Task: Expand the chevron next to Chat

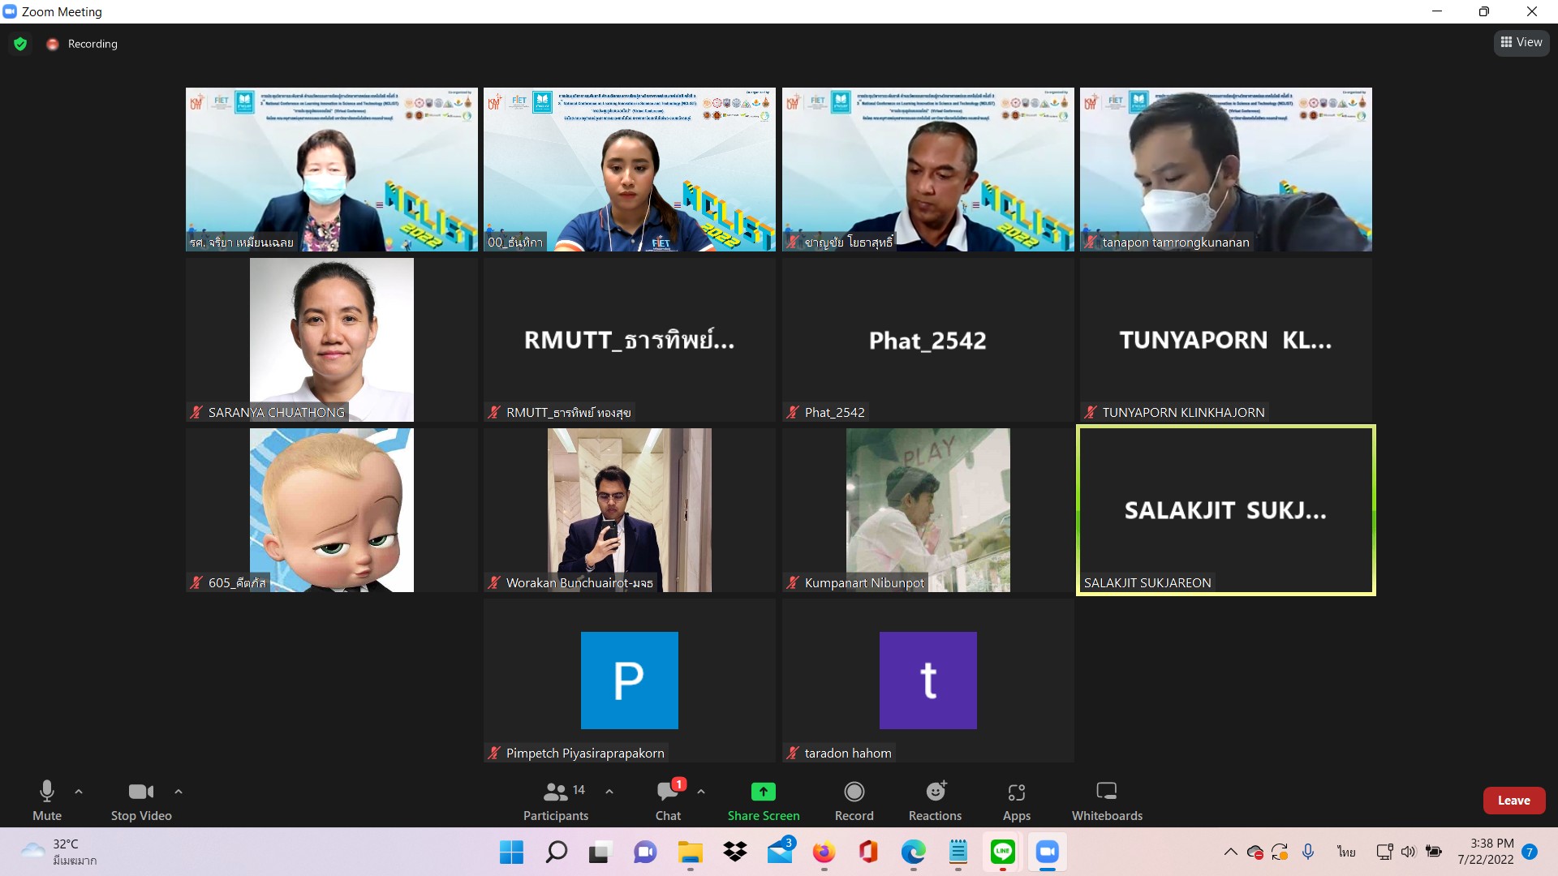Action: [701, 791]
